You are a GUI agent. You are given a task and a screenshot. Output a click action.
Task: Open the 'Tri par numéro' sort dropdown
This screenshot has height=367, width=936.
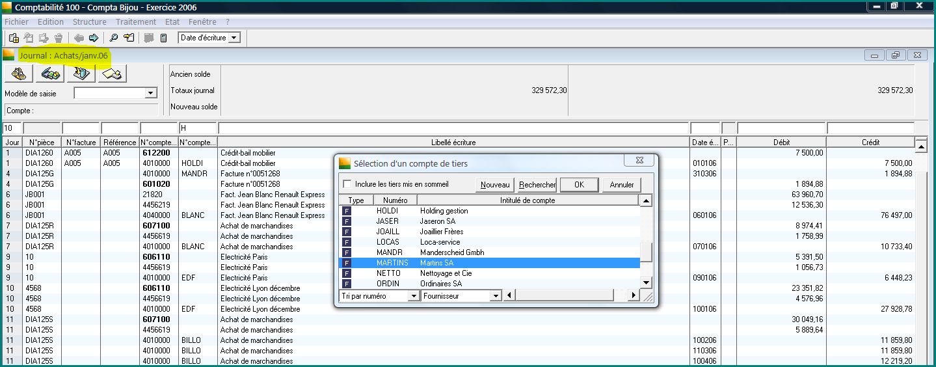point(412,296)
